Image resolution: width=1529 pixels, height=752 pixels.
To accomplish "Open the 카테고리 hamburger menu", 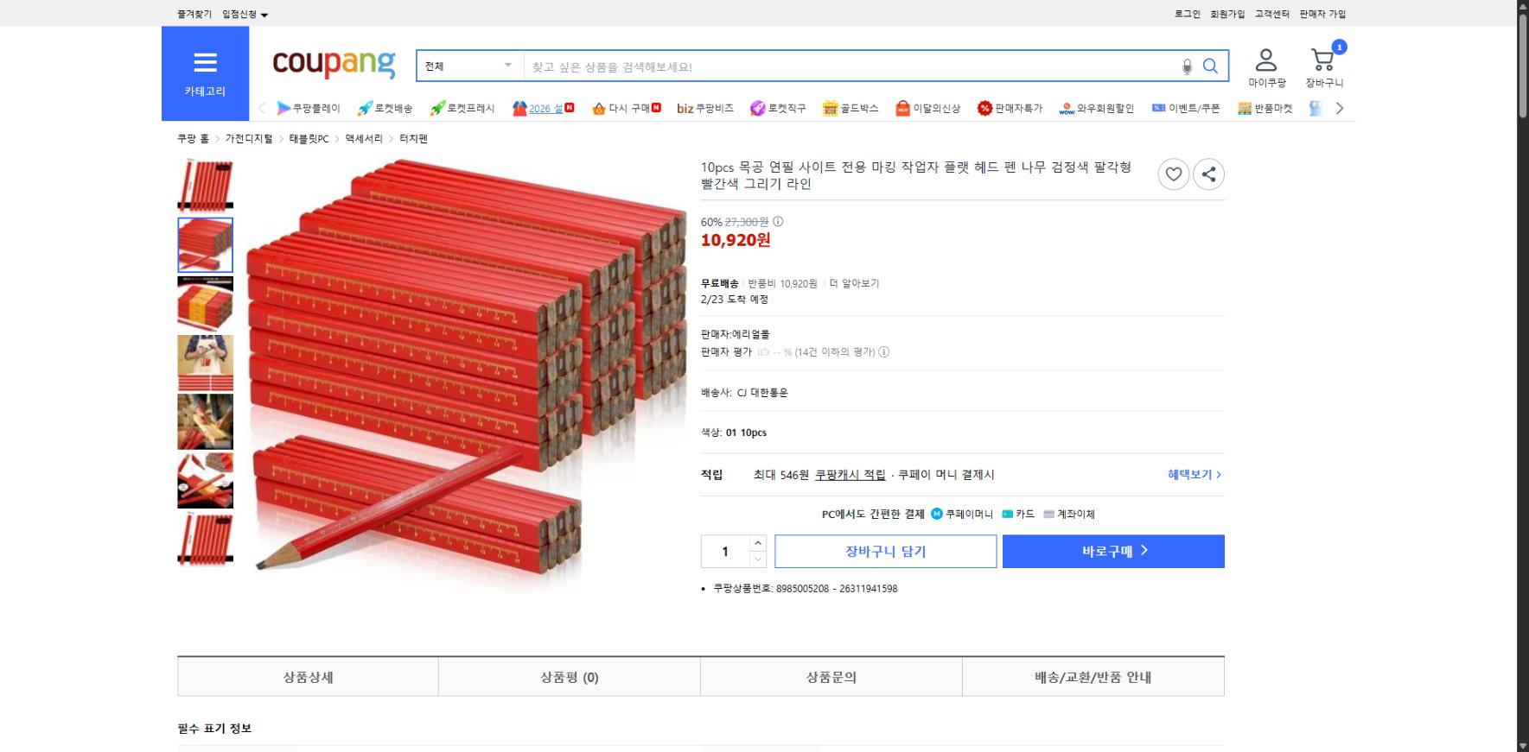I will 205,62.
